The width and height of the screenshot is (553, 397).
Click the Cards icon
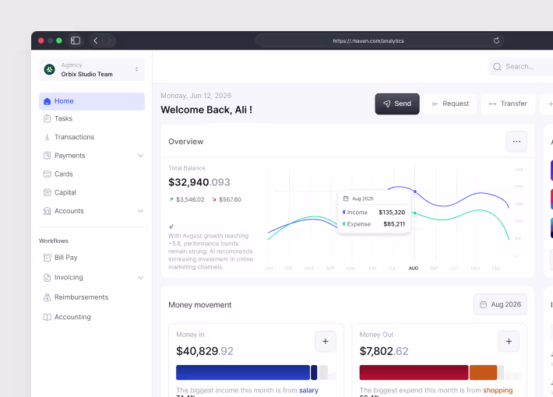(47, 174)
